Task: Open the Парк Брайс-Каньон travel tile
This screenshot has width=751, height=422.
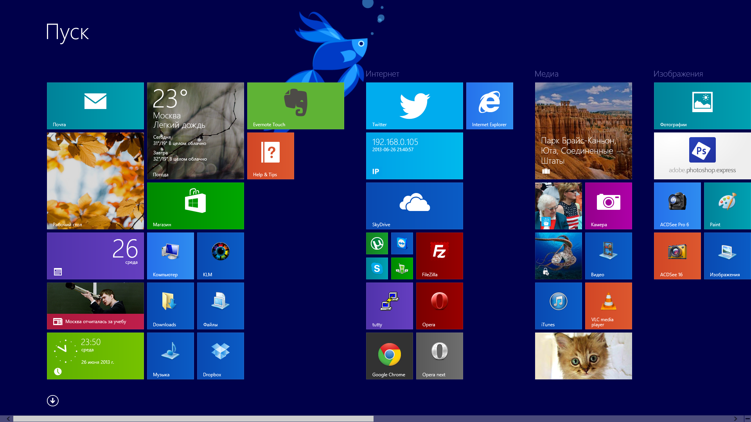Action: click(584, 131)
